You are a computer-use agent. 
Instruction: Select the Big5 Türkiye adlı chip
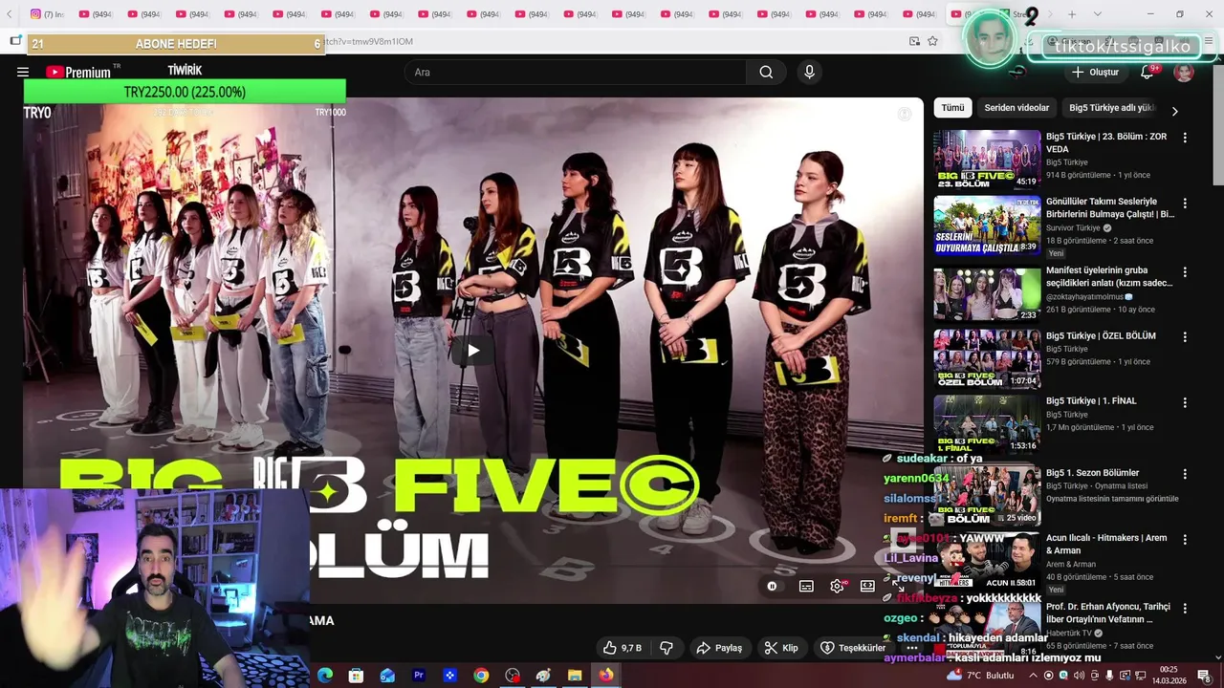tap(1111, 108)
